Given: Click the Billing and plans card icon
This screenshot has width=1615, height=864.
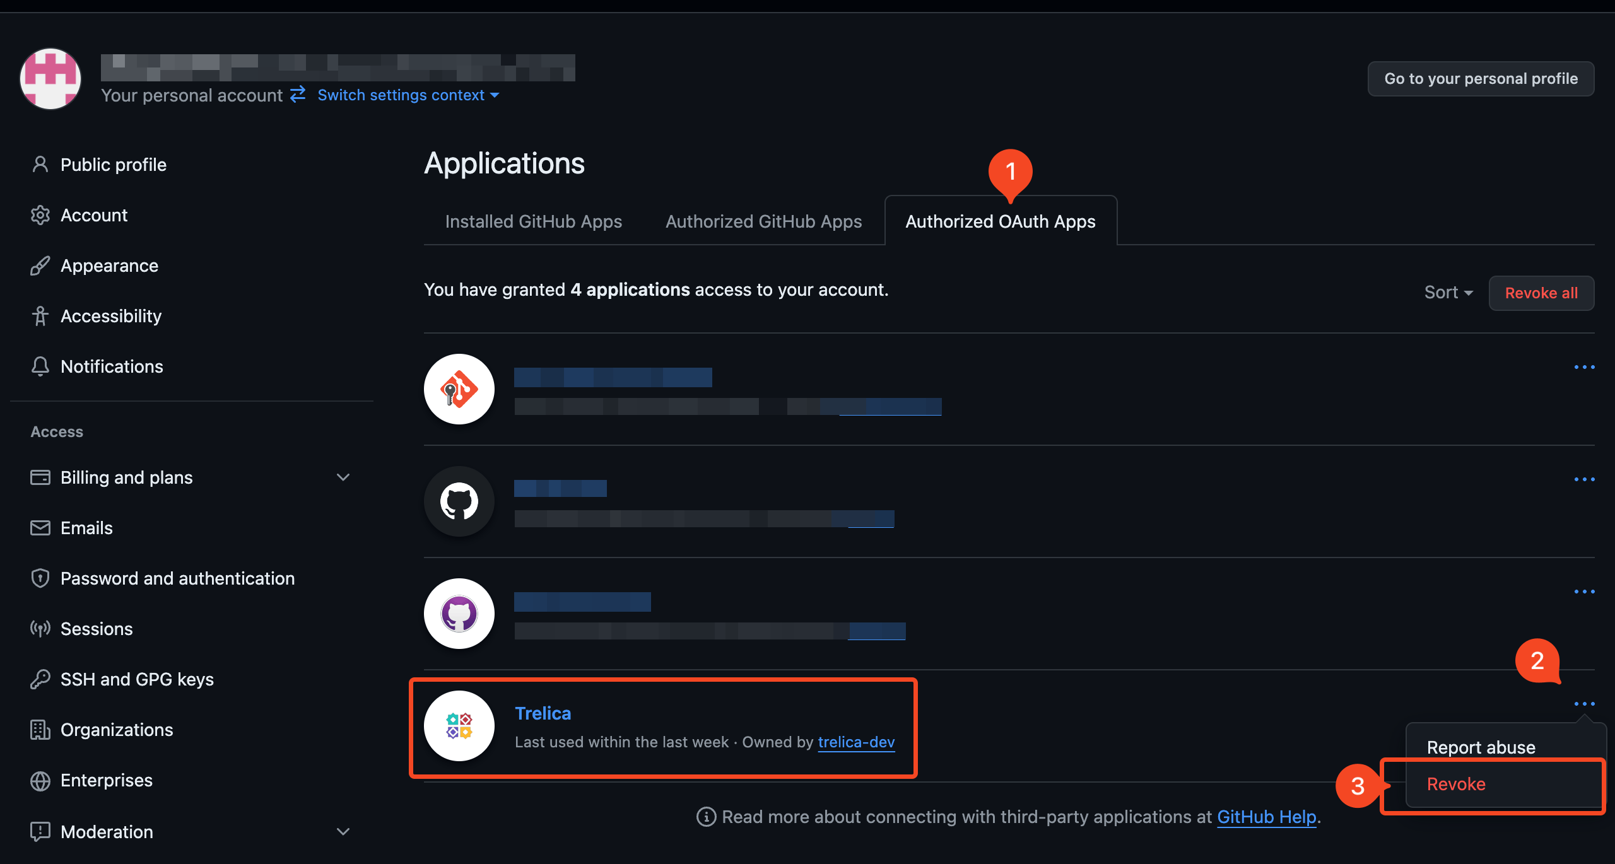Looking at the screenshot, I should 40,477.
